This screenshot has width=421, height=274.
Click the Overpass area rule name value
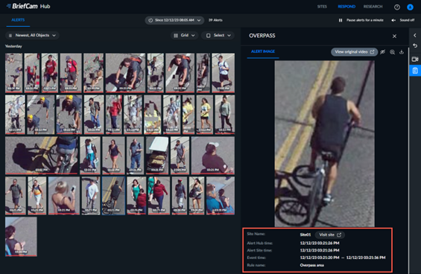pos(311,265)
